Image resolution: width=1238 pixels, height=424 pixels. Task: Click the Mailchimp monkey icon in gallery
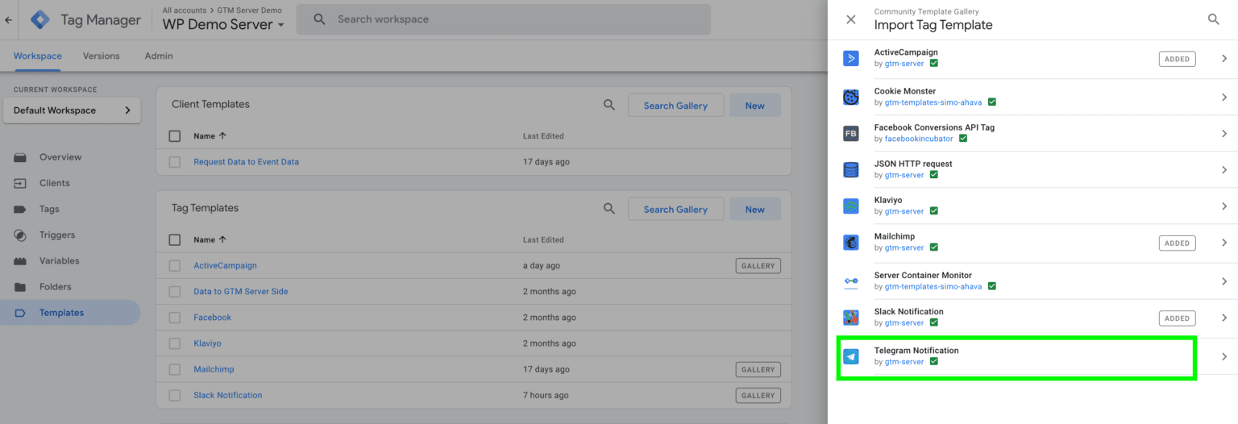tap(851, 242)
